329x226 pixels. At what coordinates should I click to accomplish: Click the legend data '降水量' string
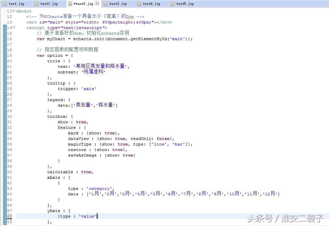click(x=105, y=105)
